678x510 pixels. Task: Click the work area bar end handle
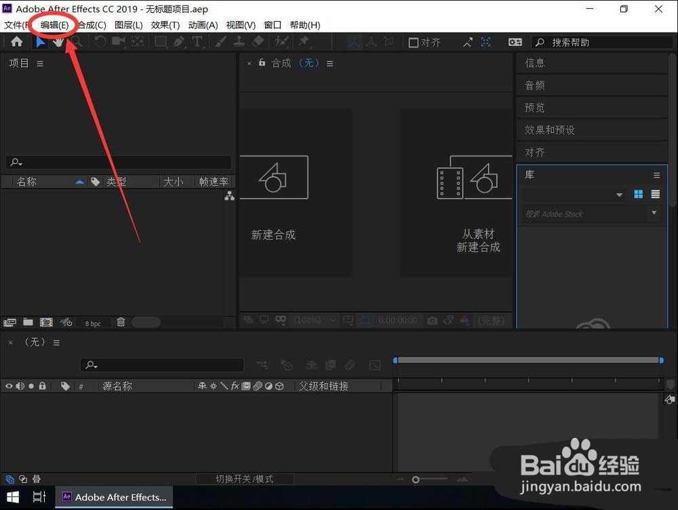pos(661,360)
